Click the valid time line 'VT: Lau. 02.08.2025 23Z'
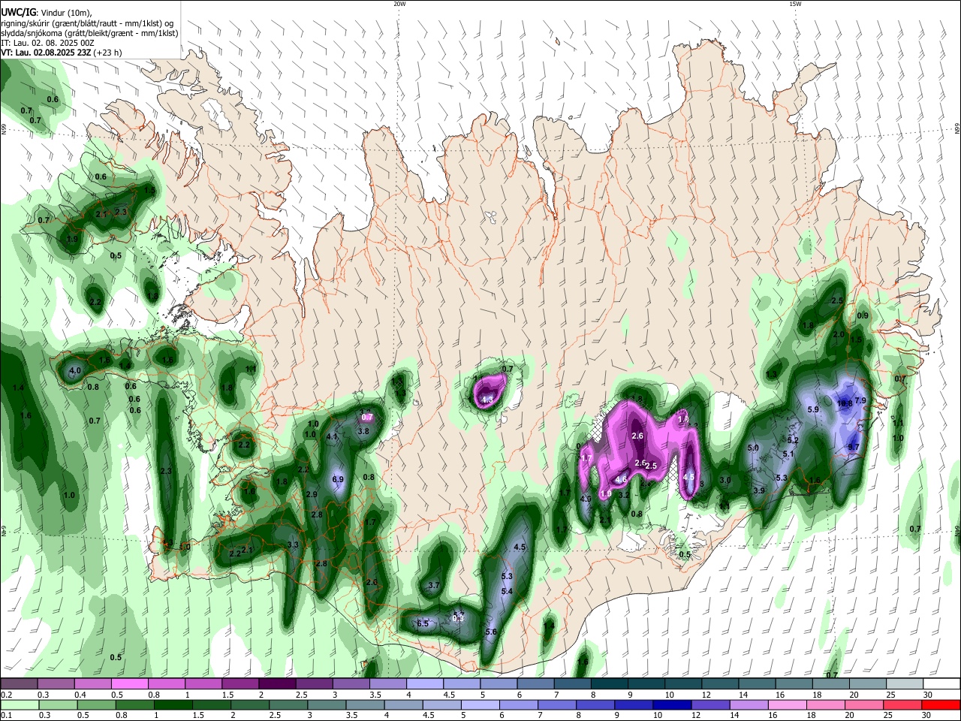The image size is (961, 721). [46, 53]
